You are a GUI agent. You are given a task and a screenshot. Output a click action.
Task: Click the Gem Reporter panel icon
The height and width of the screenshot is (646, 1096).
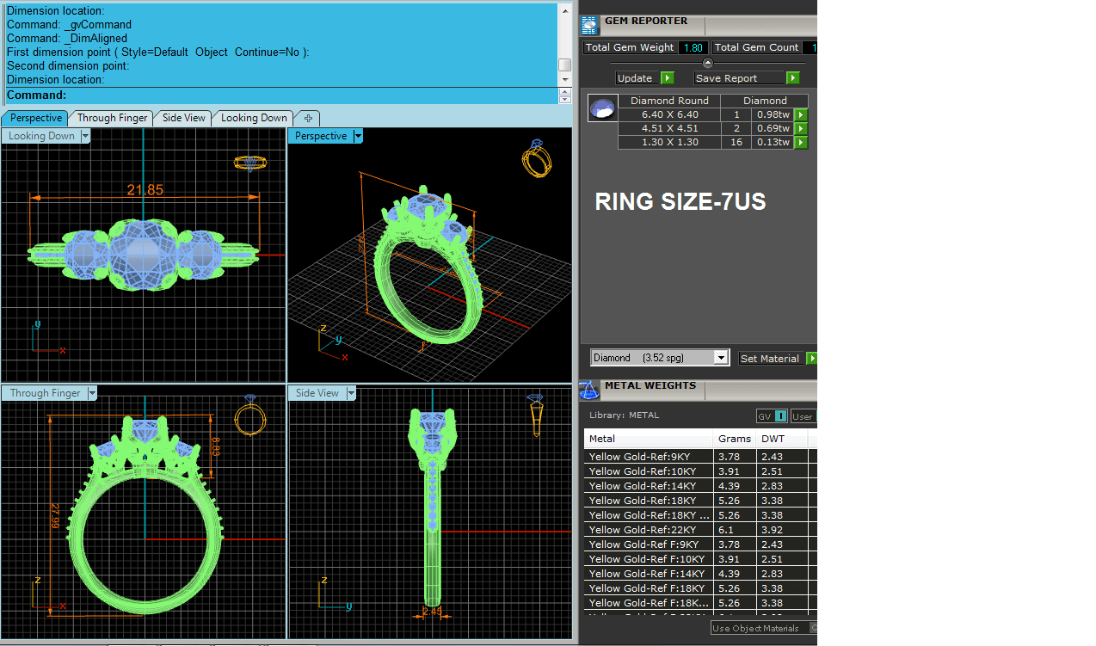pyautogui.click(x=589, y=23)
